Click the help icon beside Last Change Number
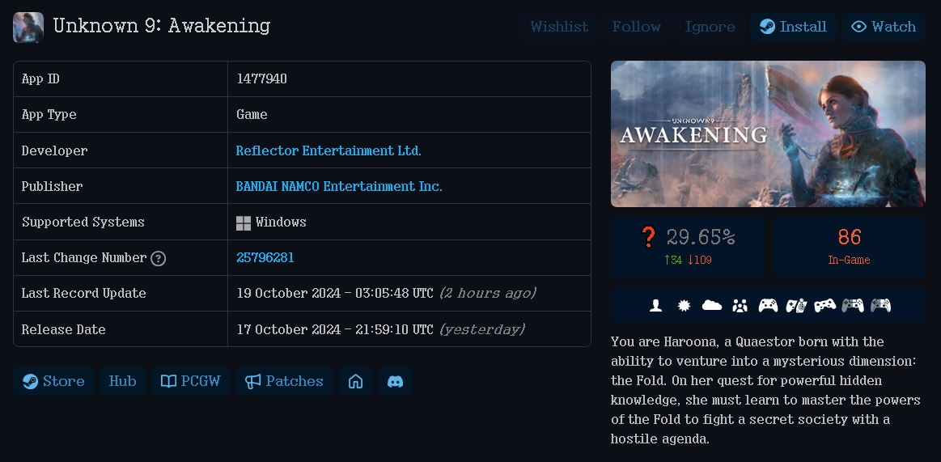The width and height of the screenshot is (941, 462). (x=158, y=259)
